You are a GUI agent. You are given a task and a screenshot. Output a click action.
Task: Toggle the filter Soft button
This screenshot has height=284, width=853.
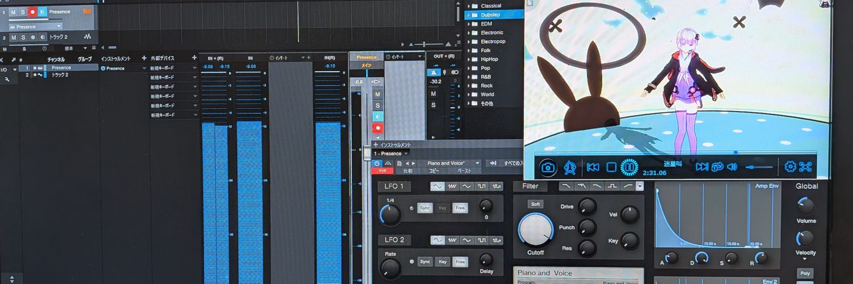click(535, 204)
